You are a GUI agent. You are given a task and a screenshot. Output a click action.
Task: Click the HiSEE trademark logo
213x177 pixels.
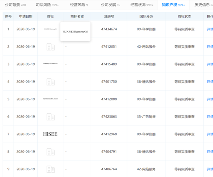point(50,134)
